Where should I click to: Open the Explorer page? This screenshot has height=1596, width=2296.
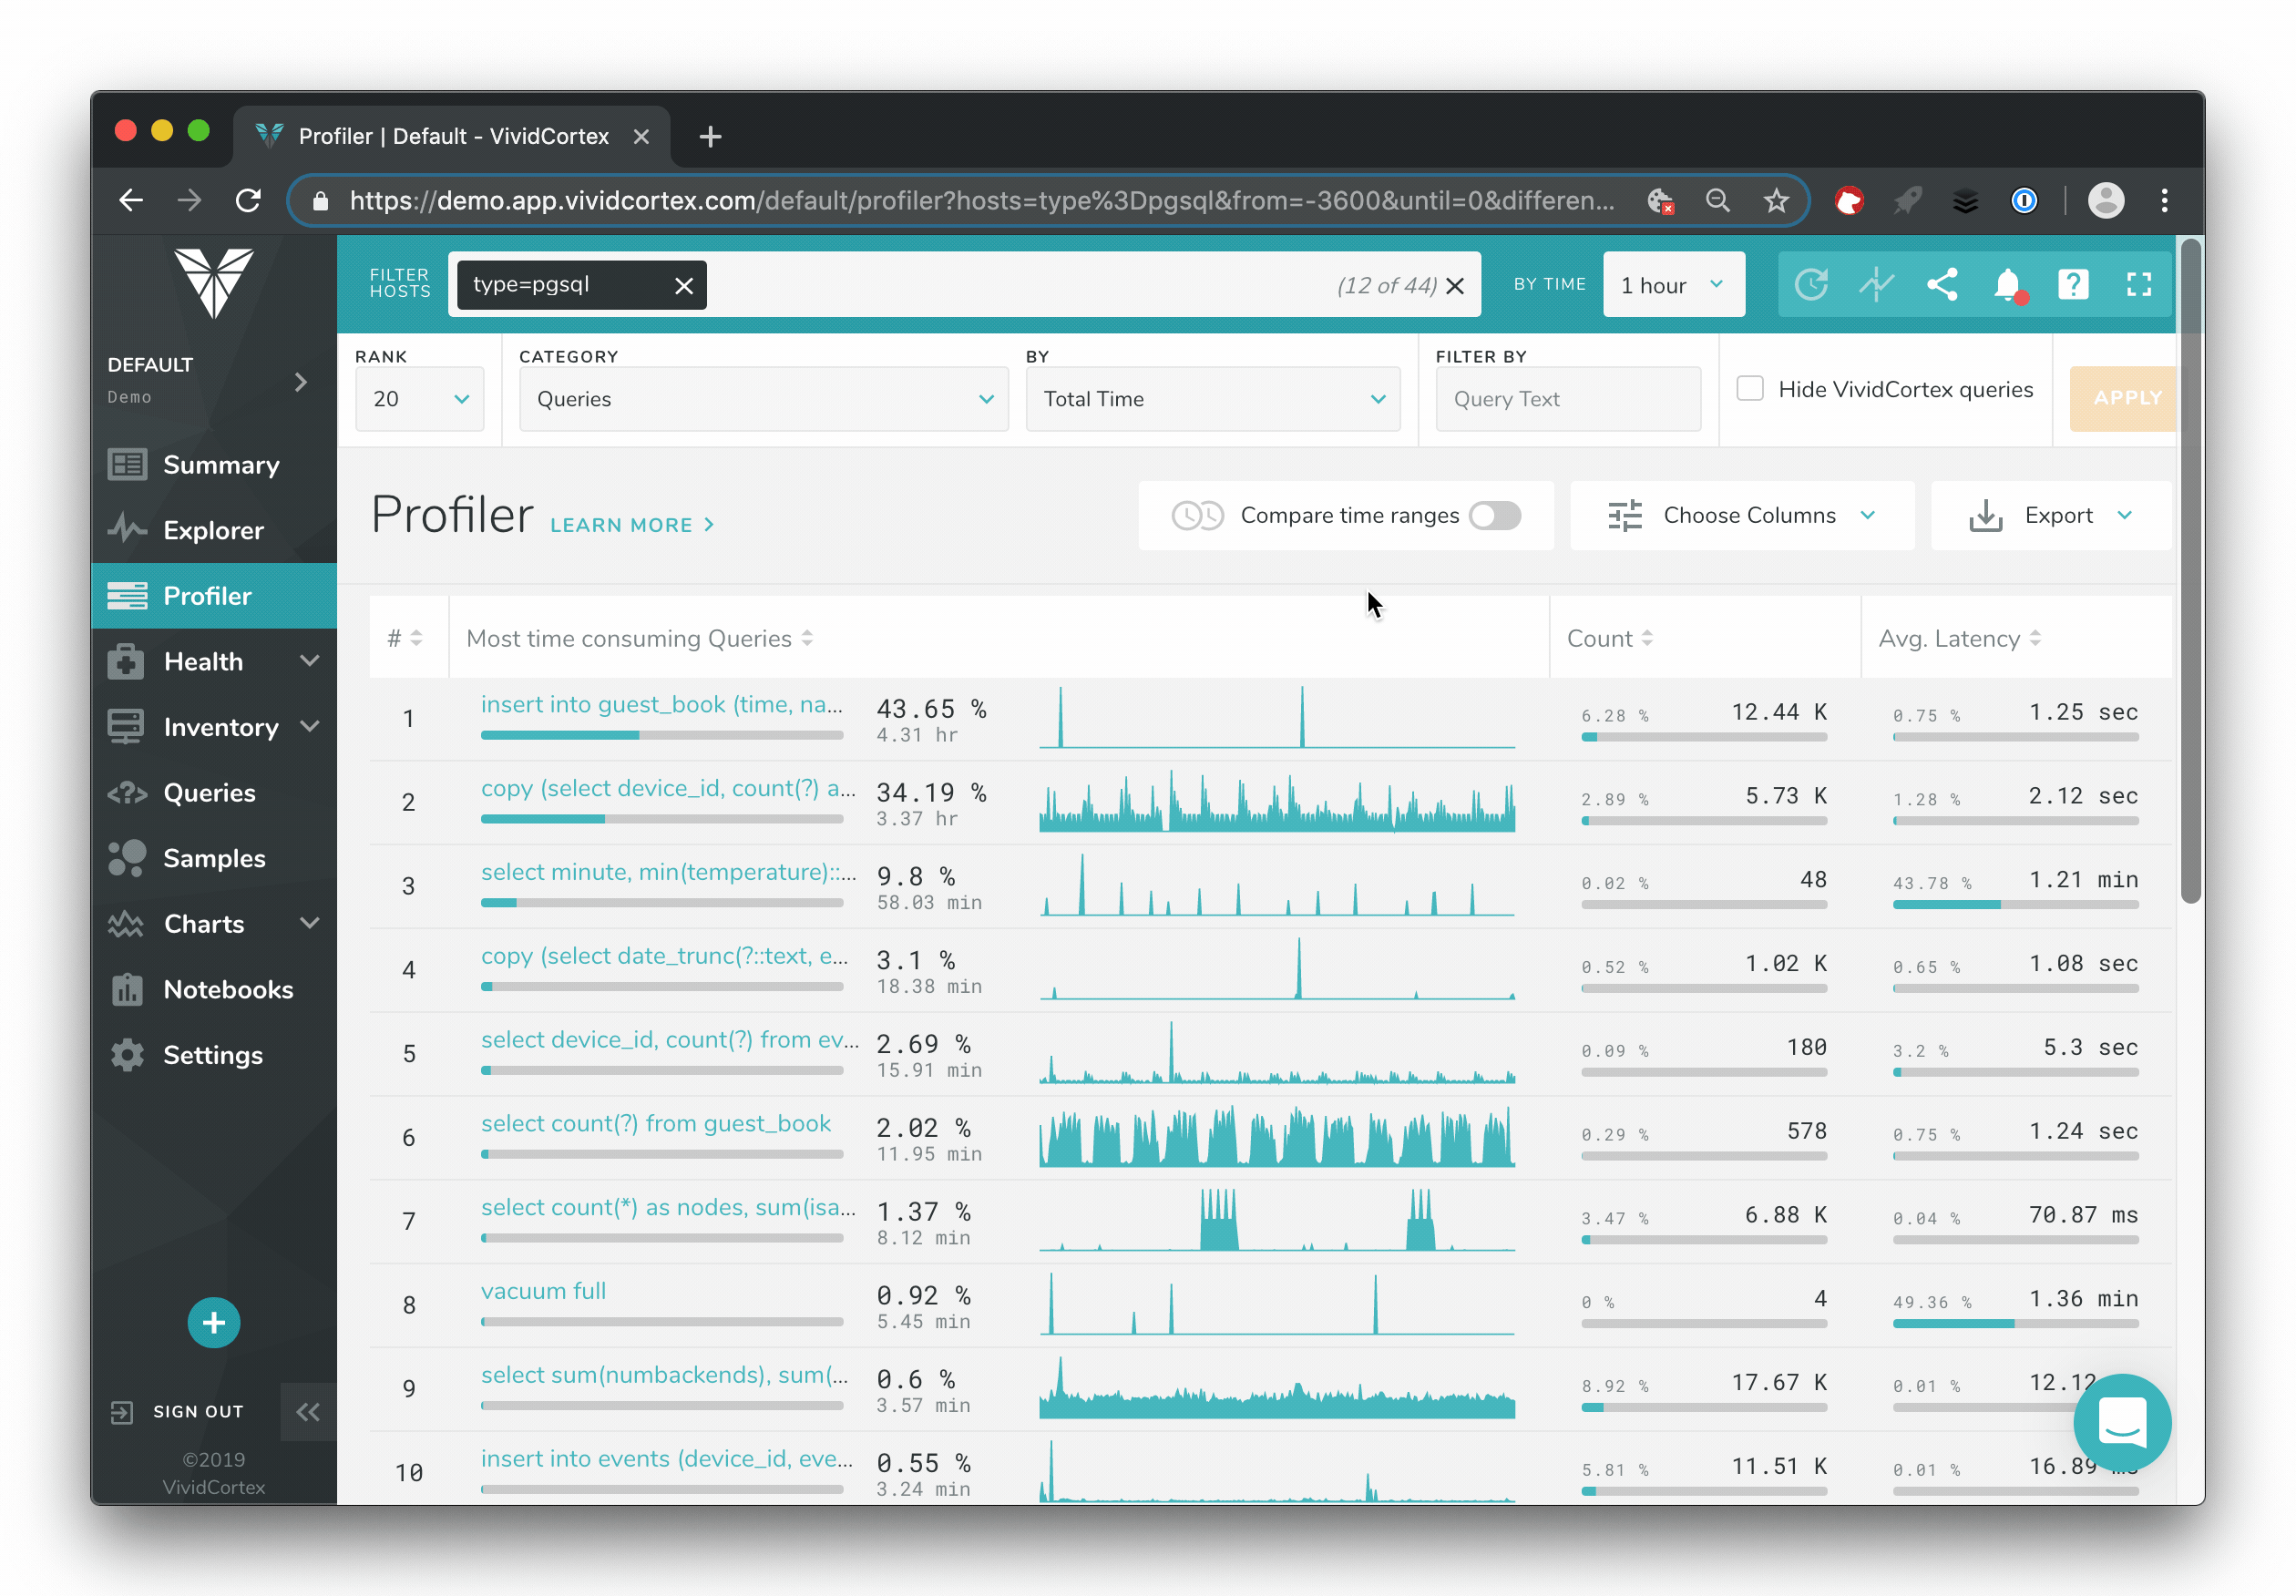(x=213, y=530)
